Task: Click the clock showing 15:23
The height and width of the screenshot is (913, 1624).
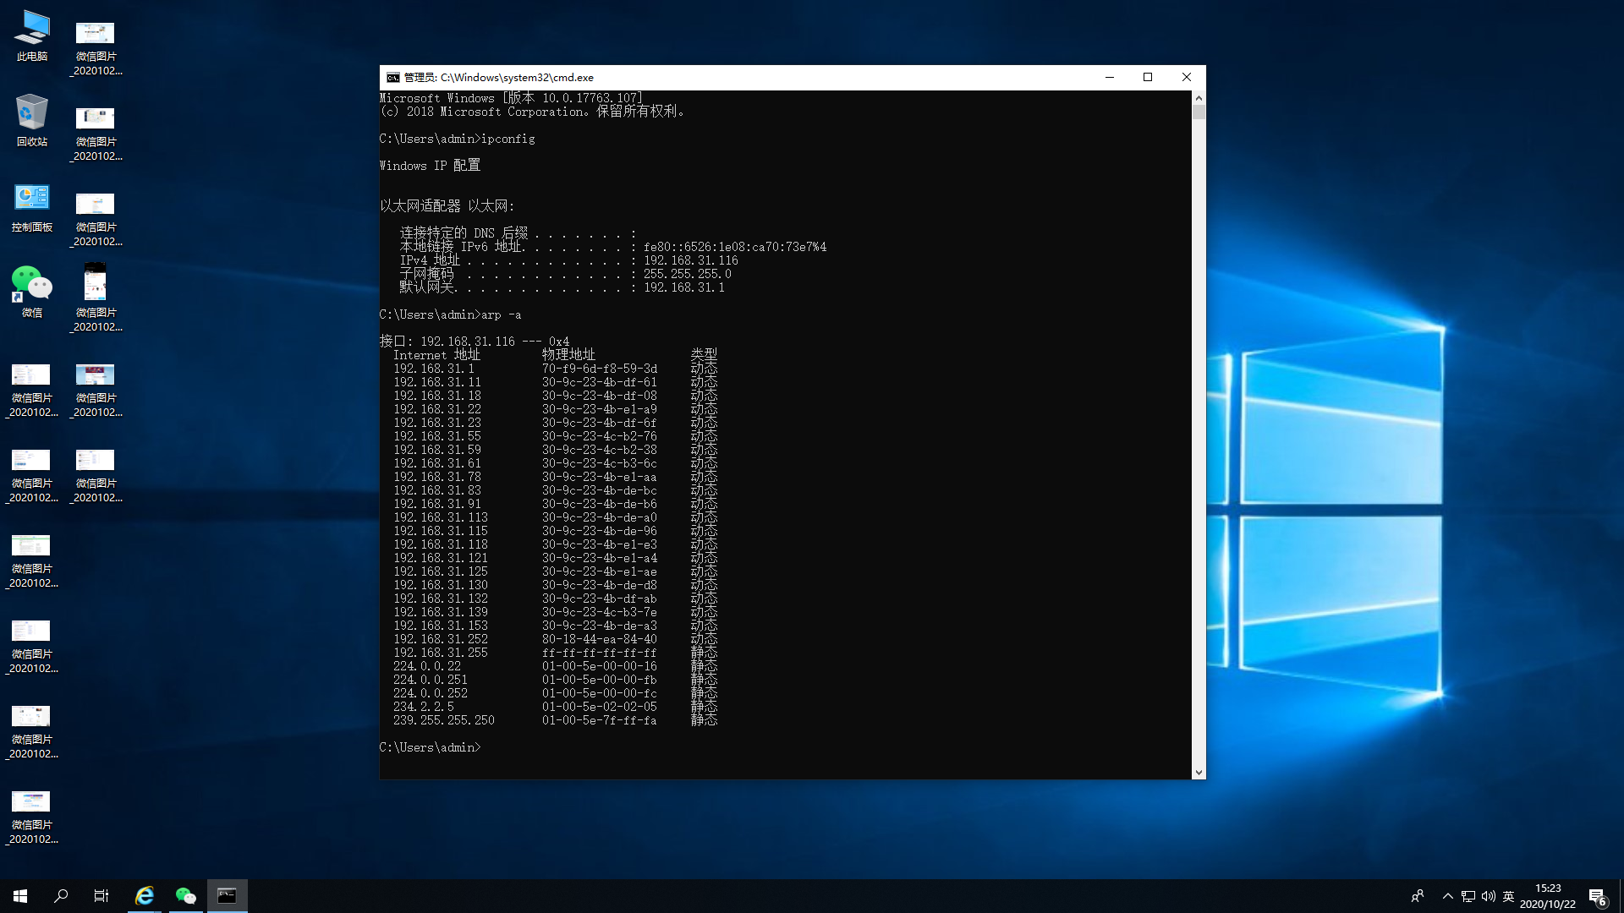Action: tap(1547, 896)
